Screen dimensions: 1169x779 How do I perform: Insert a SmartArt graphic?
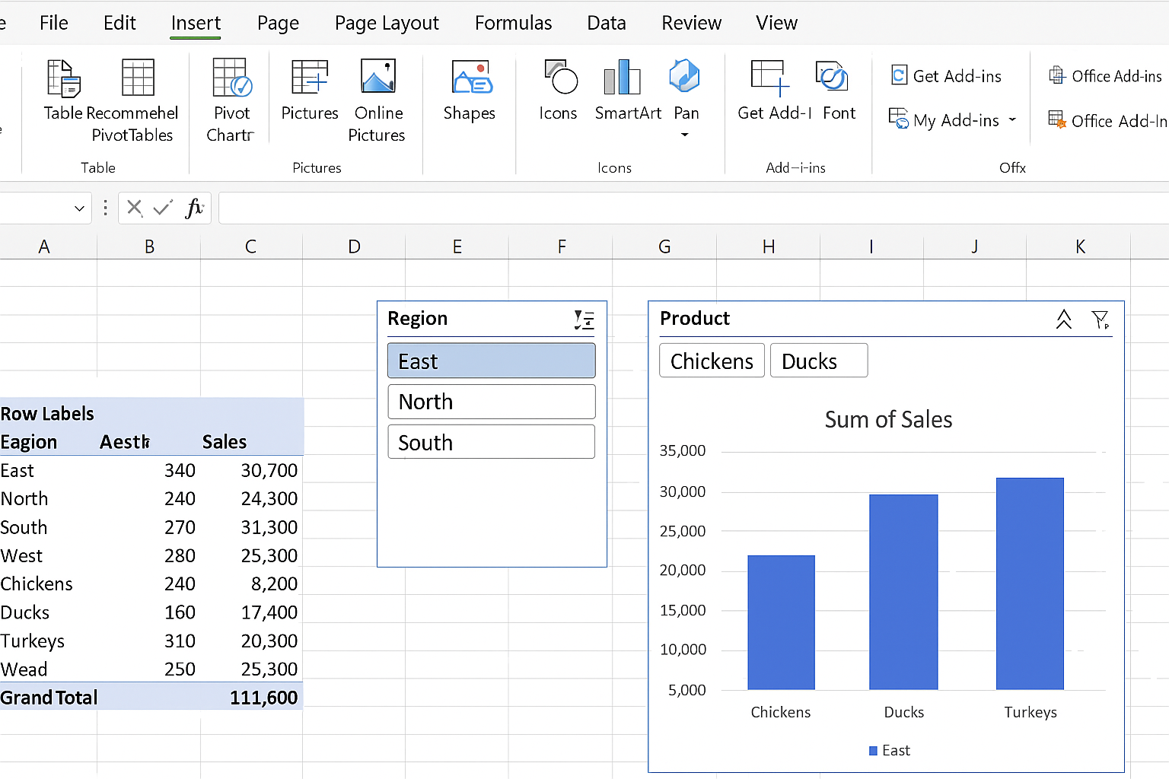[623, 78]
